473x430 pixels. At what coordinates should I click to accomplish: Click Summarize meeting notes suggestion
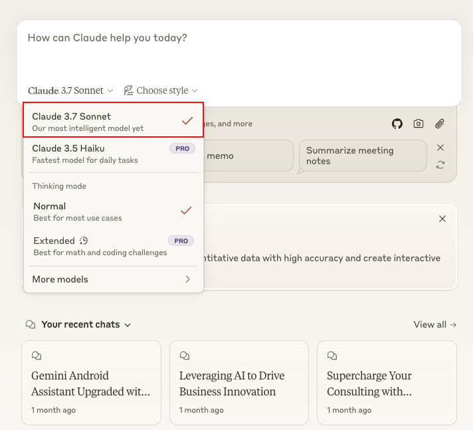point(363,156)
